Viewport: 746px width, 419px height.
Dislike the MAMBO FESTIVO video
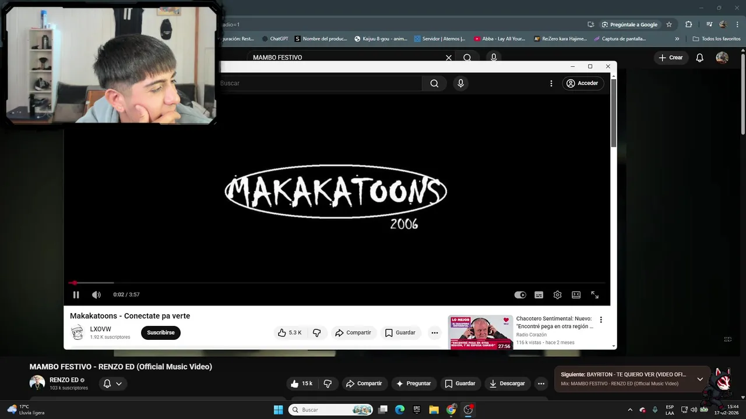(328, 384)
